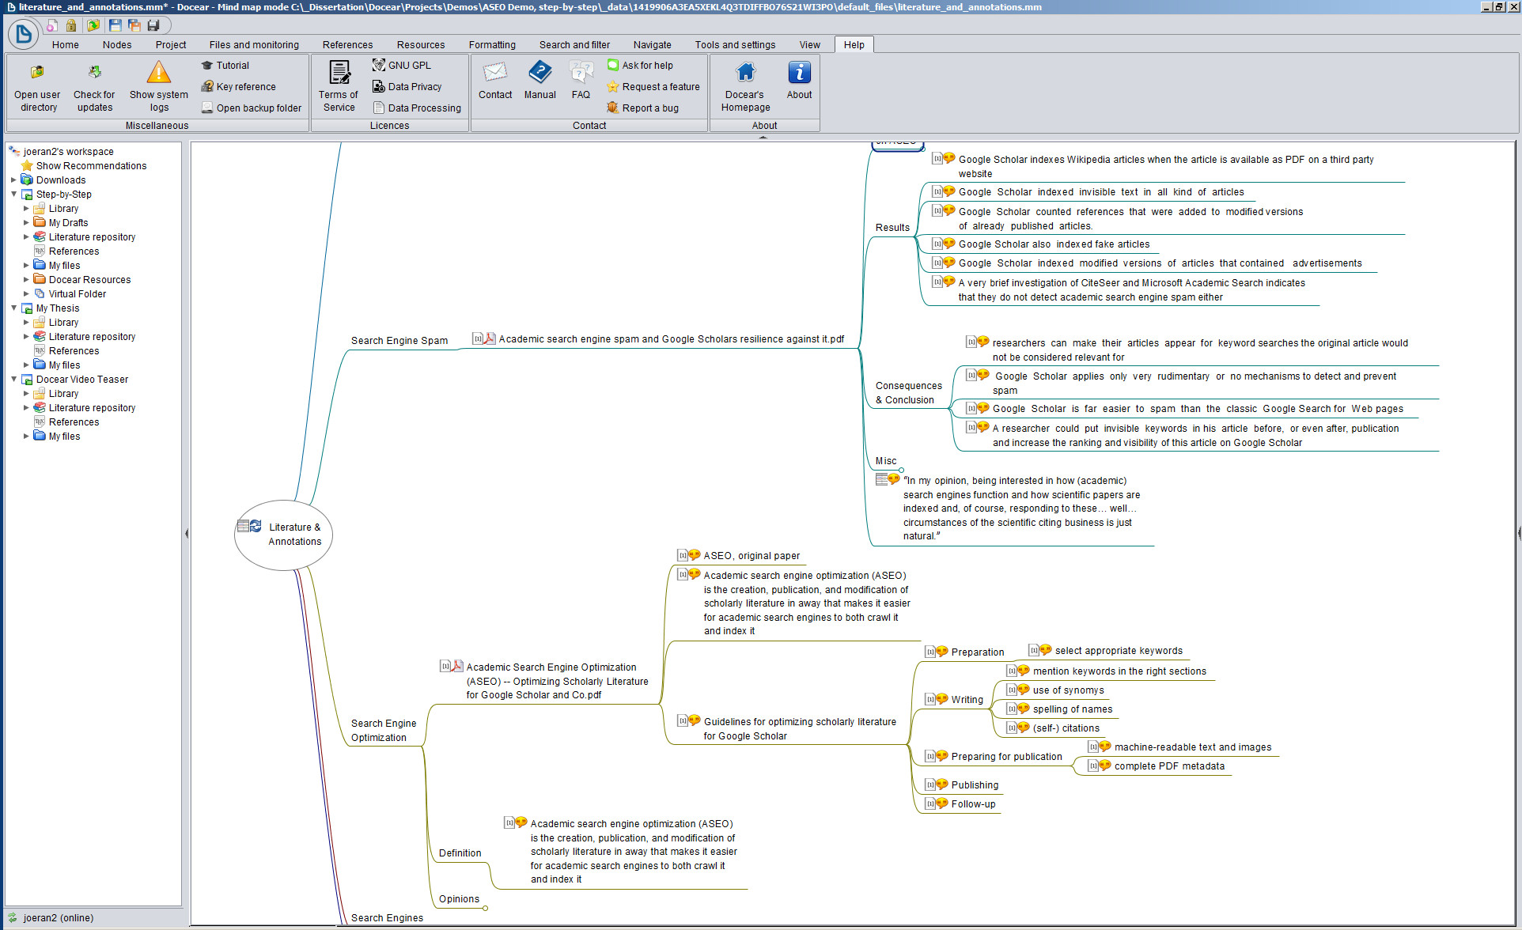Open user directory
Screen dimensions: 1522x930
pyautogui.click(x=38, y=88)
